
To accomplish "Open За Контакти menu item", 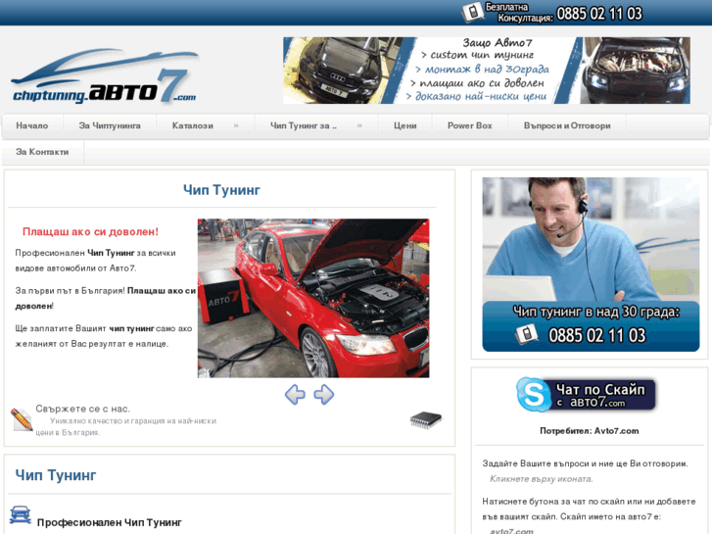I will 42,152.
